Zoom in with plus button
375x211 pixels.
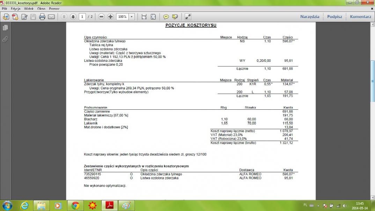tap(110, 17)
